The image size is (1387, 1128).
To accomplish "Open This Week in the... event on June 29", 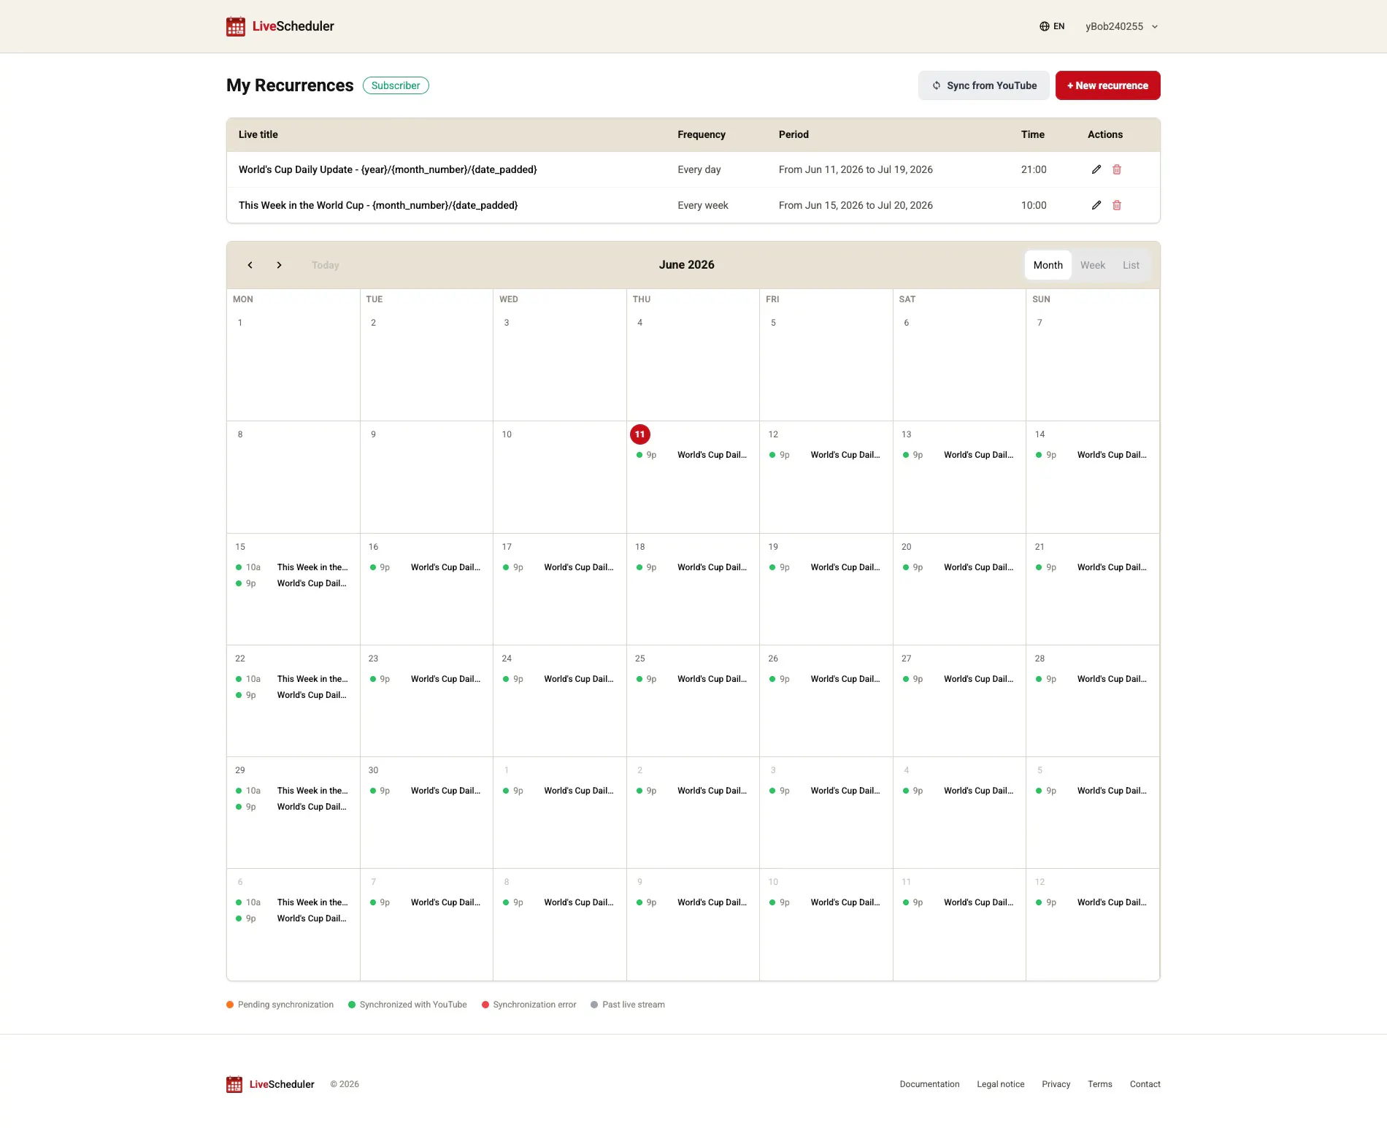I will 293,791.
